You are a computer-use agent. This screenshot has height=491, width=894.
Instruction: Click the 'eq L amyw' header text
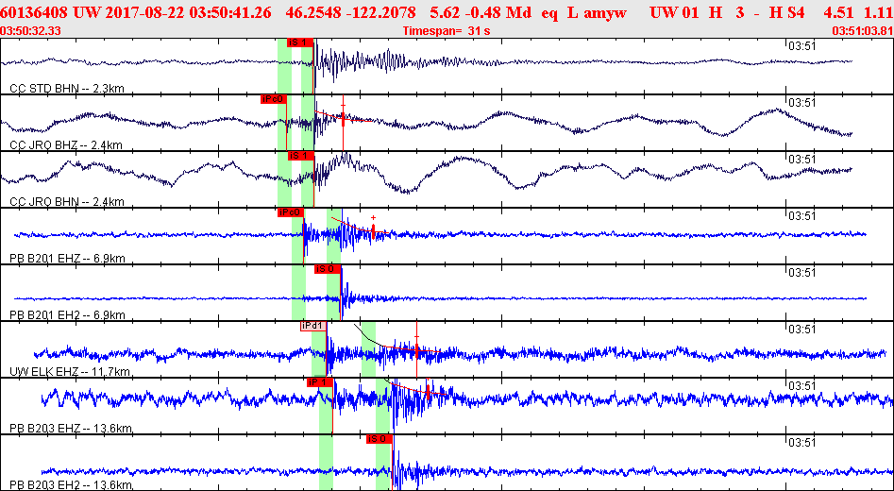583,11
